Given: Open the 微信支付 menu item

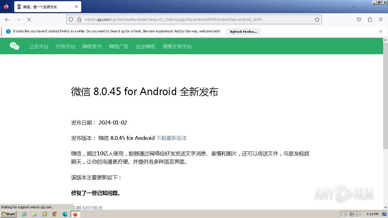Looking at the screenshot, I should pos(92,46).
